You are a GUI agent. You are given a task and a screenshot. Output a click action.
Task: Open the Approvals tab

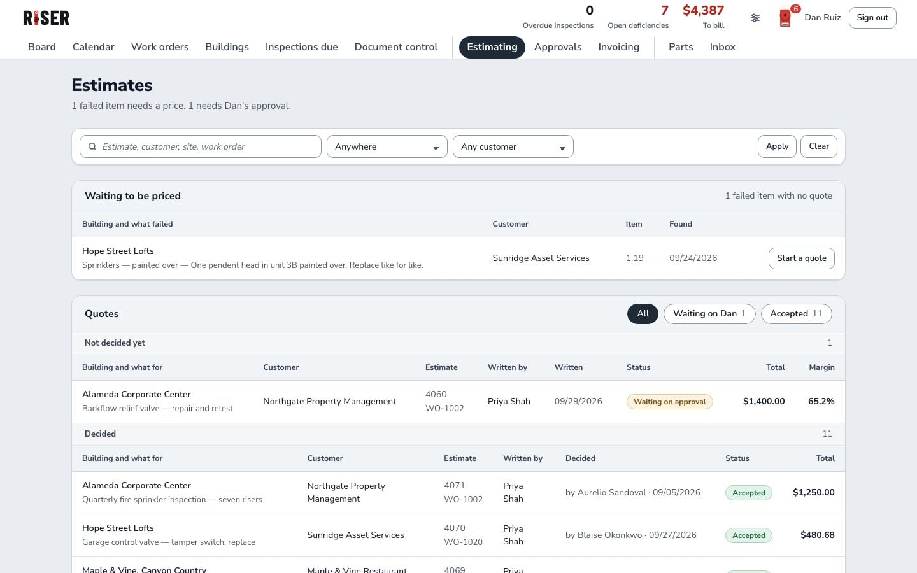558,47
